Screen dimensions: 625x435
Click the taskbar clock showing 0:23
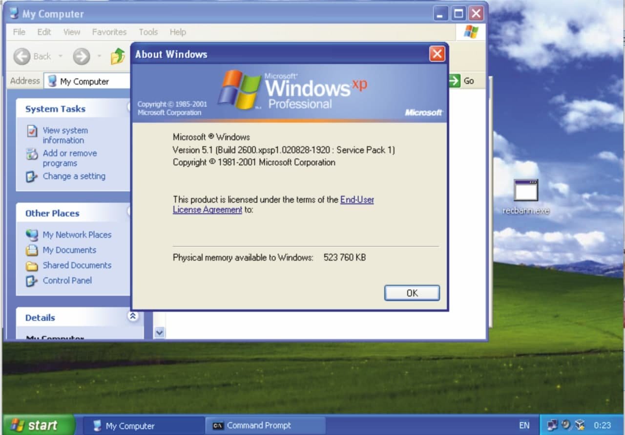click(603, 425)
